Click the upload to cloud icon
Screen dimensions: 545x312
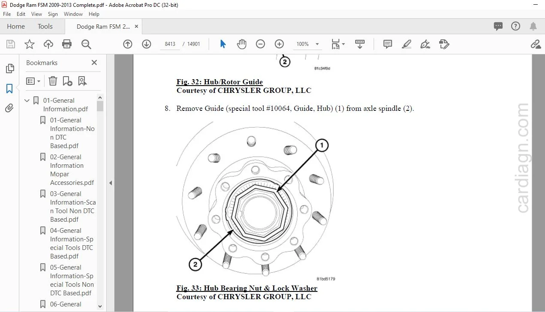[48, 44]
